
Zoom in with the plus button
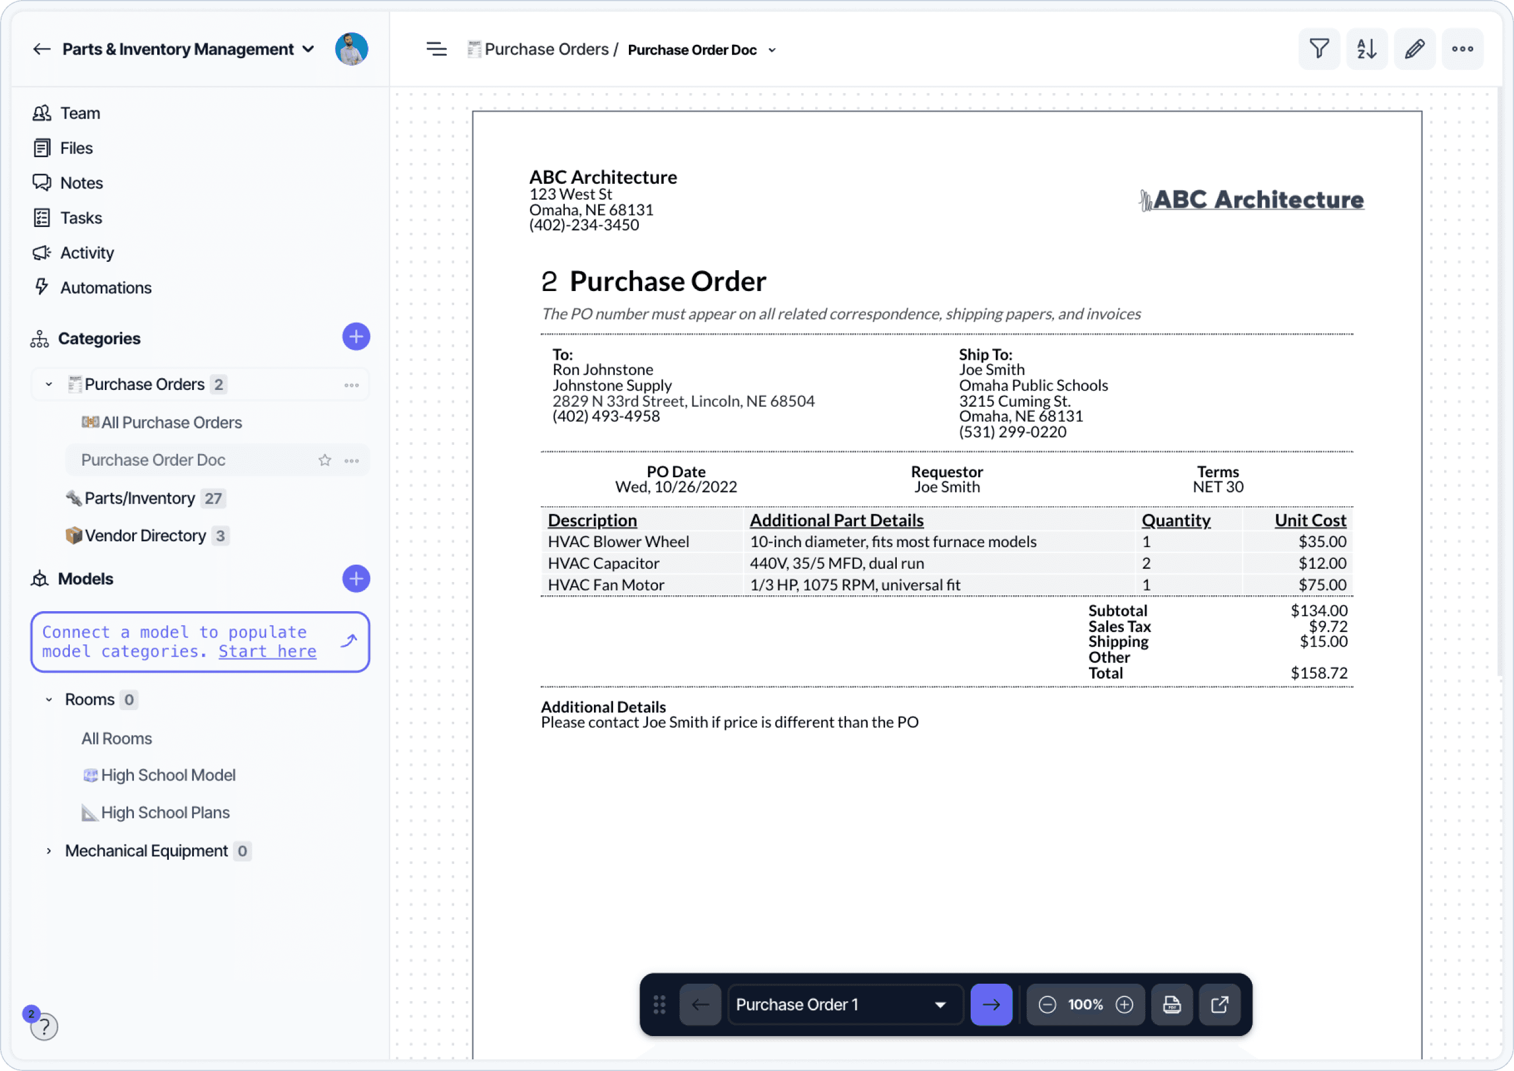pyautogui.click(x=1124, y=1005)
